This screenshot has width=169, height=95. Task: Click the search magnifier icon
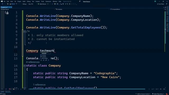tap(80, 1)
